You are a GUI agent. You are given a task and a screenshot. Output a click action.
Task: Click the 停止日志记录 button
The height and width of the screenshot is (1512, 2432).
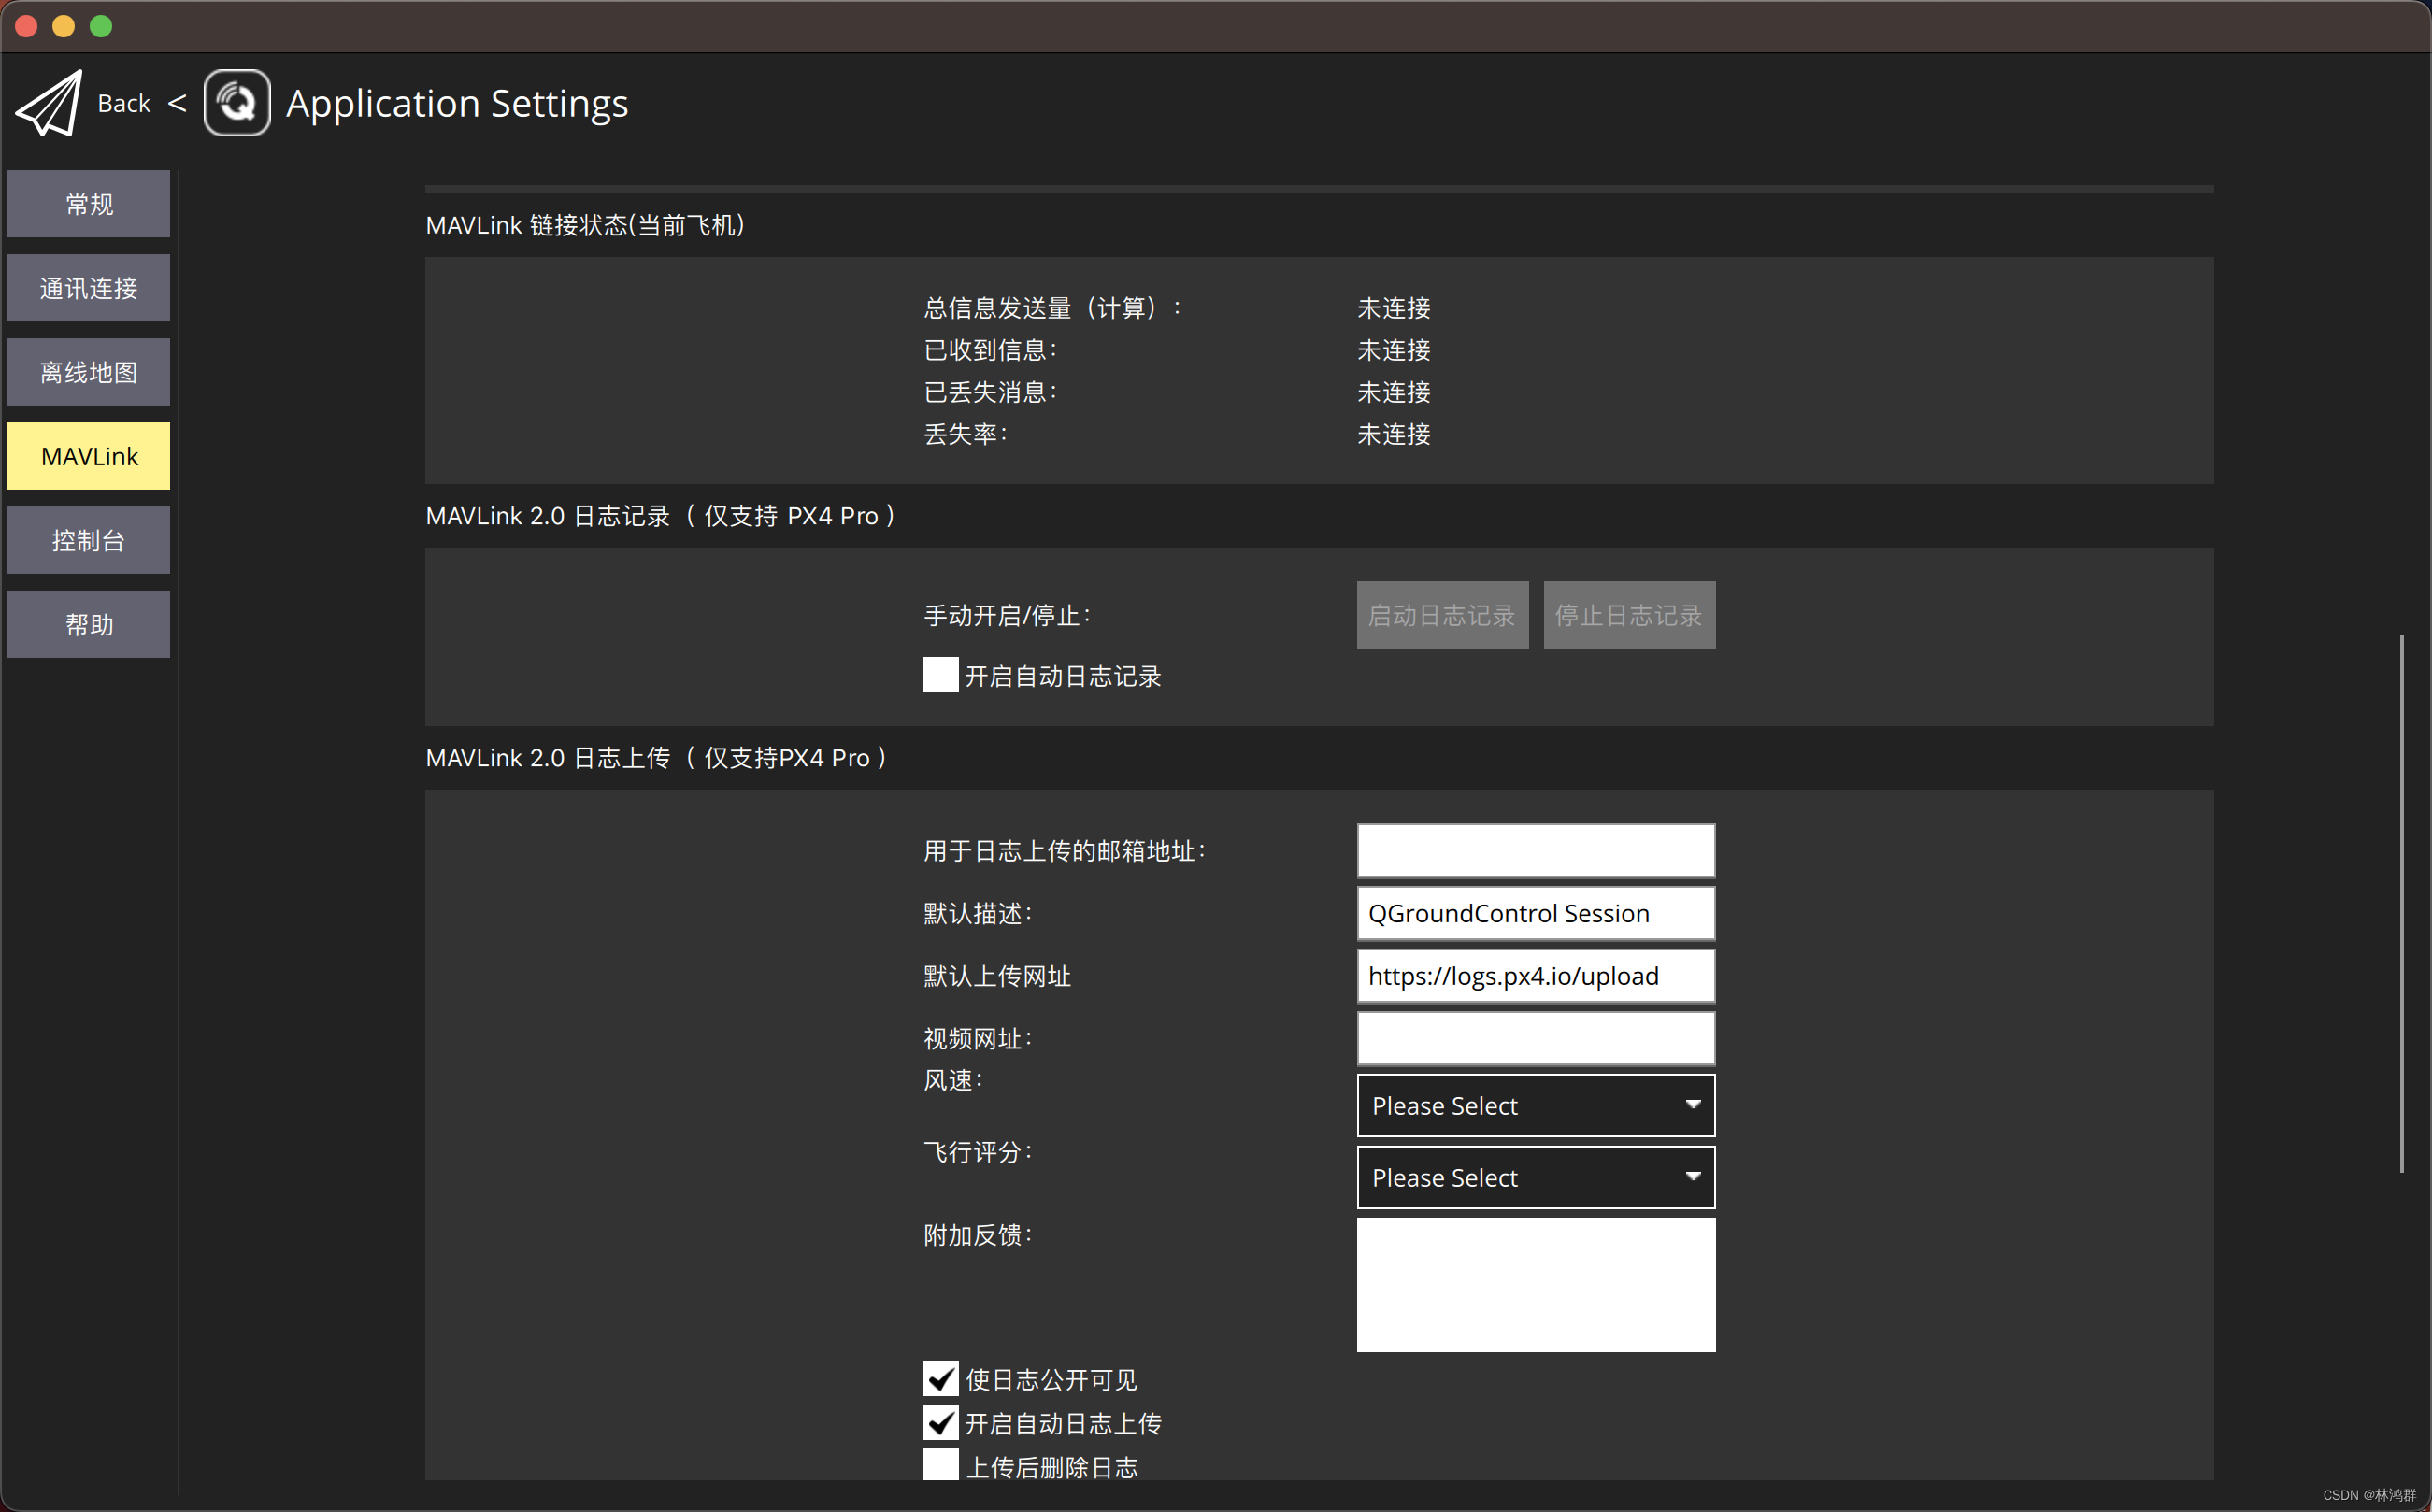tap(1628, 615)
